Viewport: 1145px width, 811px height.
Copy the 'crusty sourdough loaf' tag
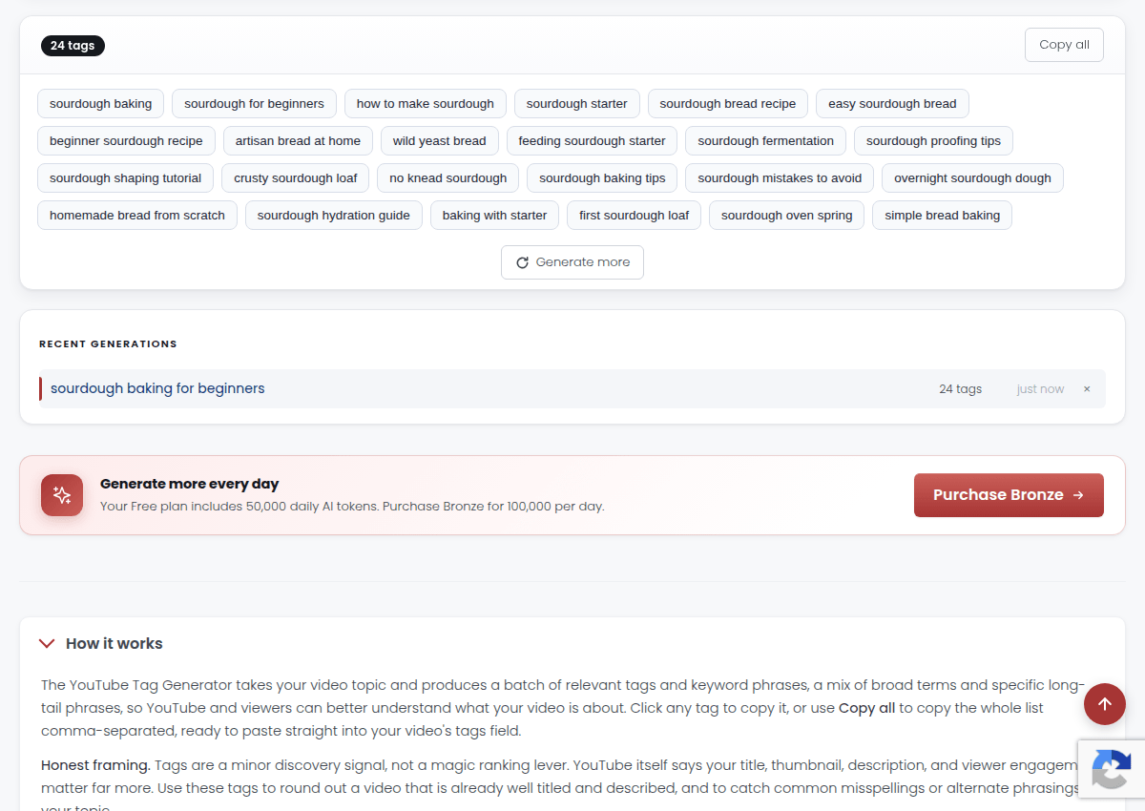click(296, 178)
